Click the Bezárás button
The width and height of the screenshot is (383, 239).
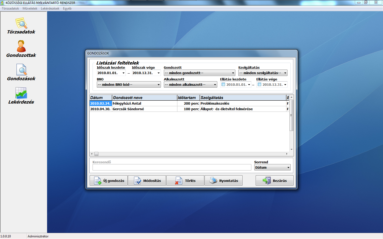(274, 181)
